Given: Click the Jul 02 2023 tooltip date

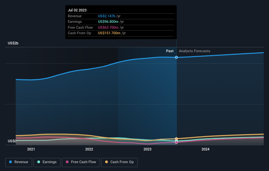Looking at the screenshot, I should coord(77,10).
